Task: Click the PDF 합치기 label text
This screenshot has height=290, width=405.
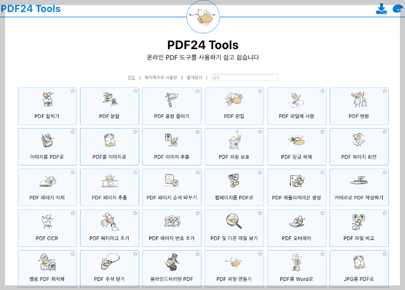Action: click(47, 116)
